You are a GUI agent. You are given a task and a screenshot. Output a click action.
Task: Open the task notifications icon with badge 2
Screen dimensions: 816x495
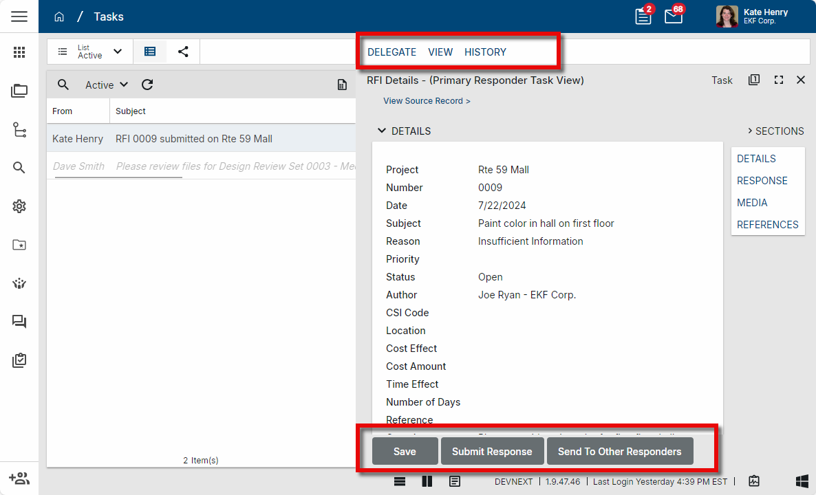click(x=643, y=16)
